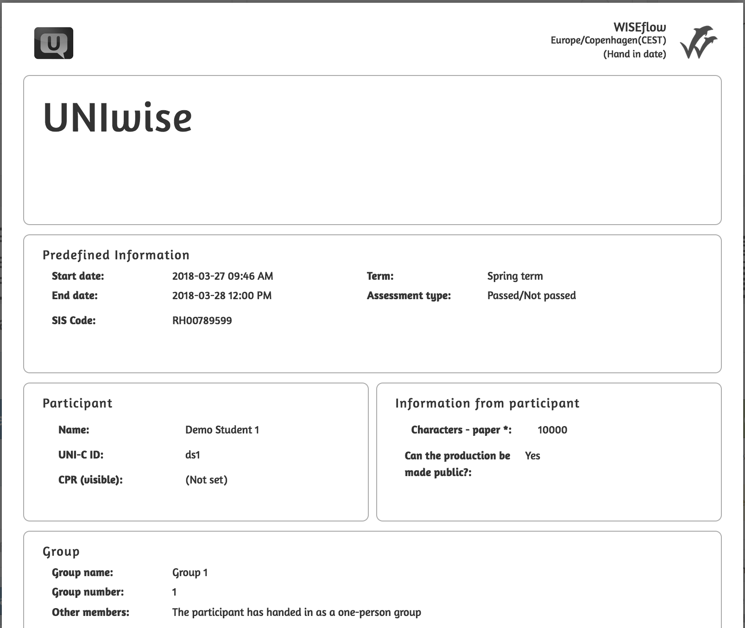The height and width of the screenshot is (628, 745).
Task: Click the End date label
Action: coord(75,295)
